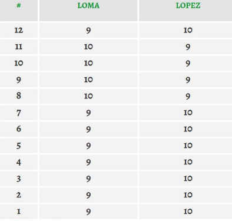Click LOPEZ's score in round 9
Viewport: 232px width, 221px height.
pos(188,80)
